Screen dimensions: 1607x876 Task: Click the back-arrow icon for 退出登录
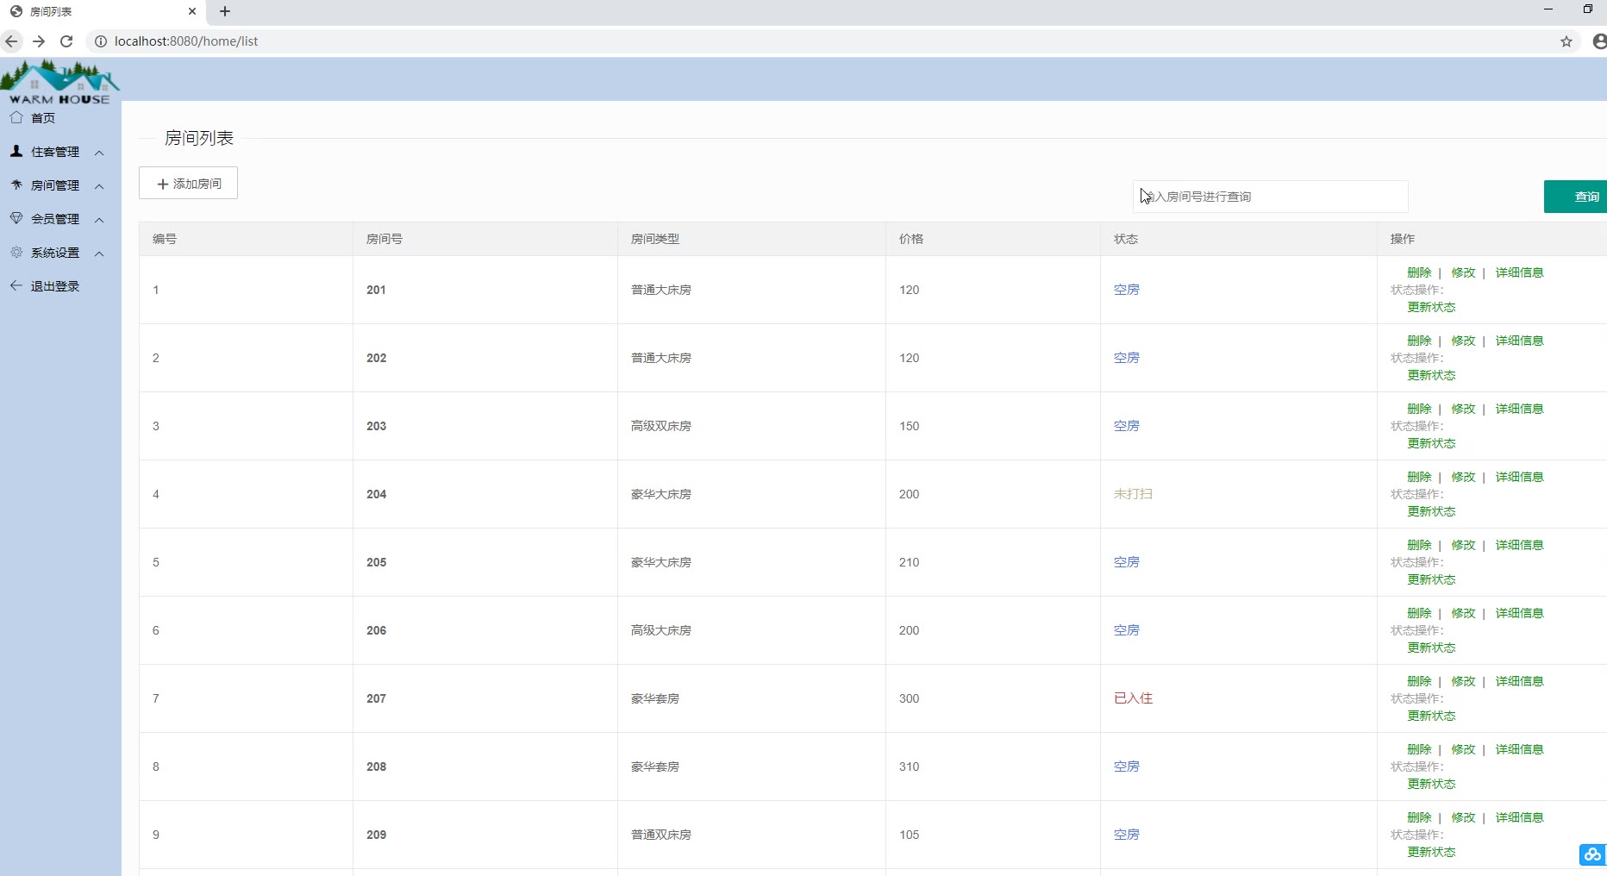pos(16,286)
